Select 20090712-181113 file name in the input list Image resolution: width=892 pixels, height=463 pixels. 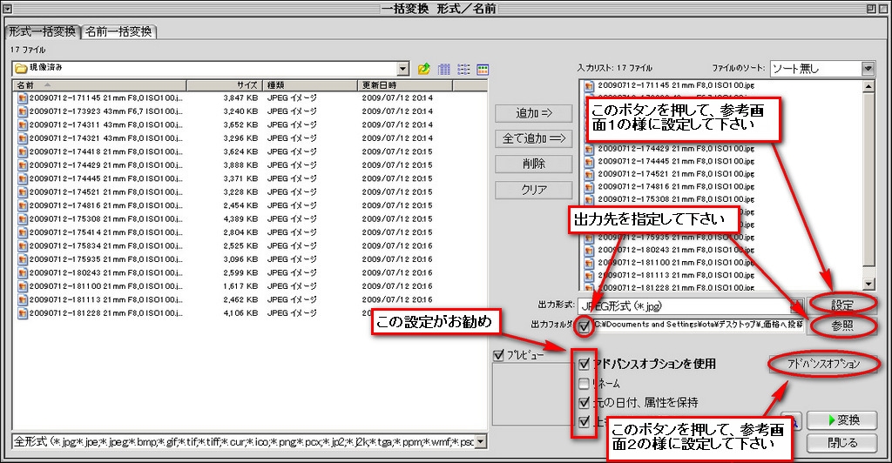click(x=676, y=276)
